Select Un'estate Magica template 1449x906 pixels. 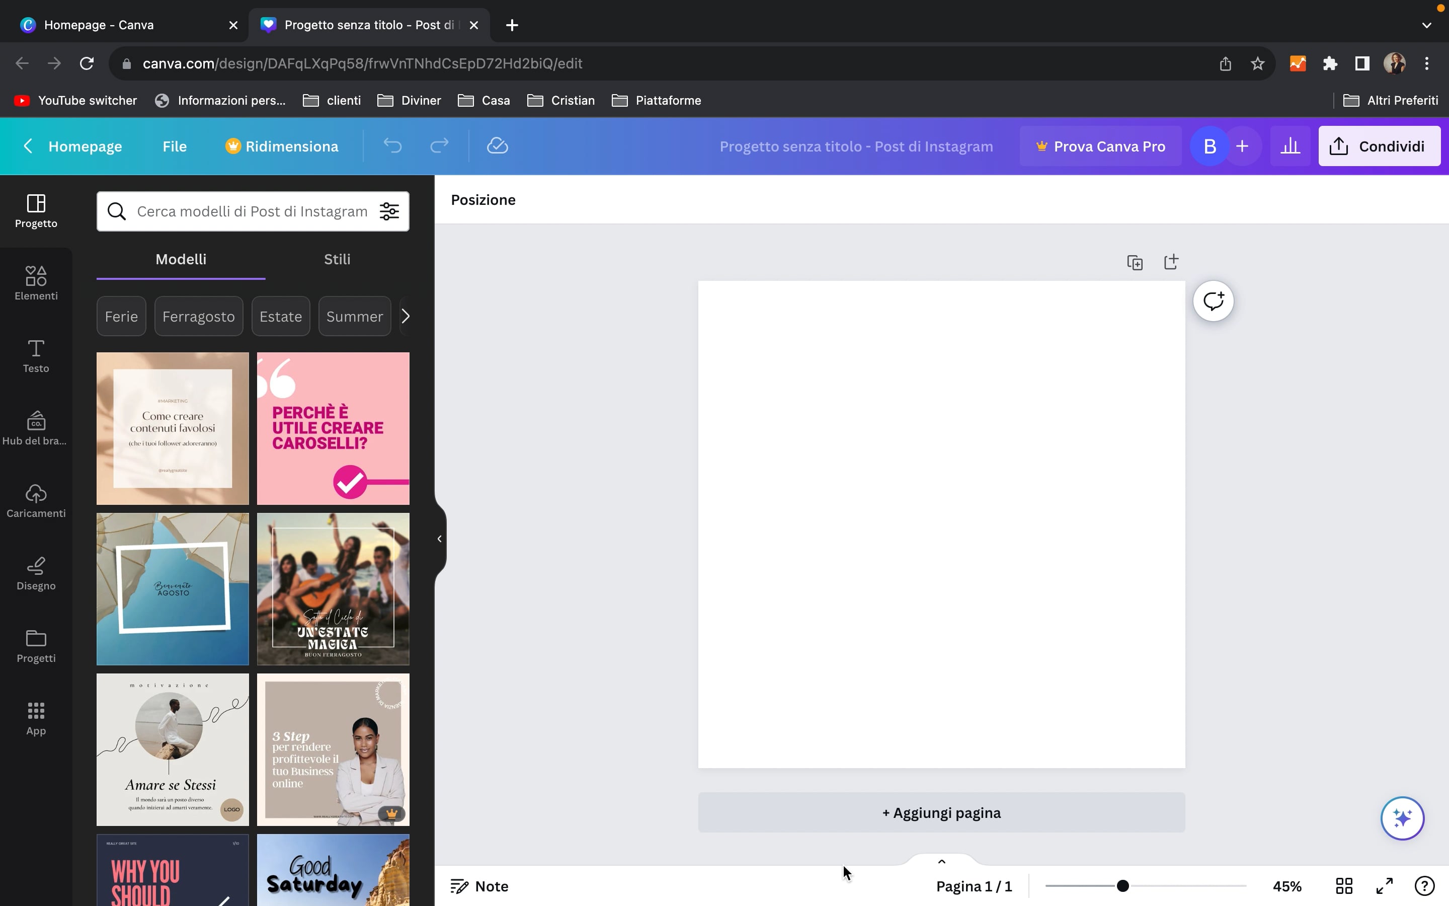pyautogui.click(x=333, y=589)
